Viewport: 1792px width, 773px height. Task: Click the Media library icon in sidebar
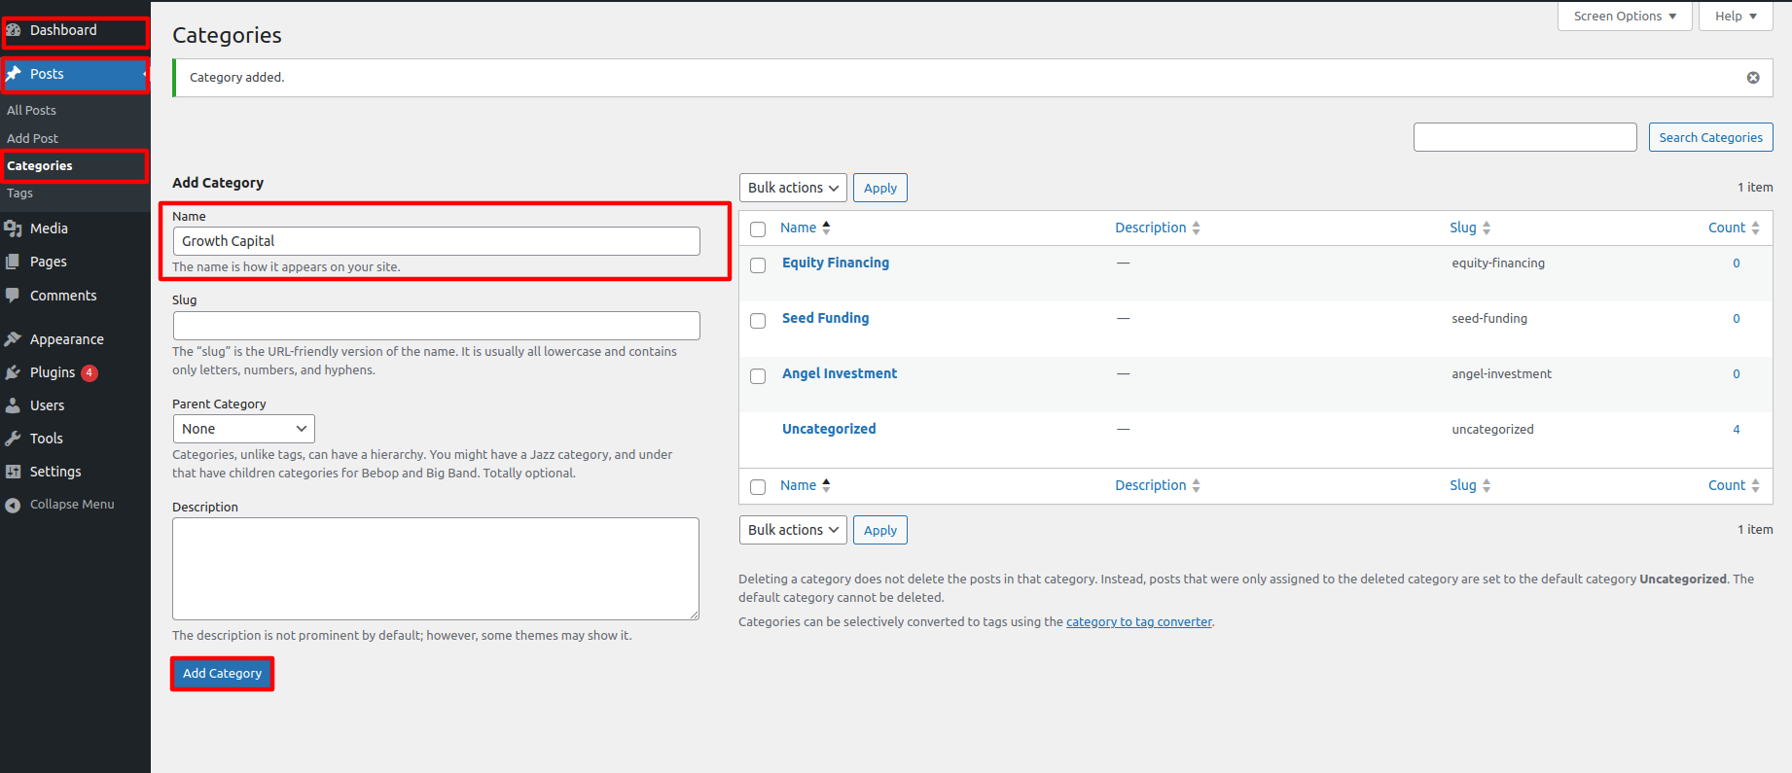pyautogui.click(x=13, y=228)
